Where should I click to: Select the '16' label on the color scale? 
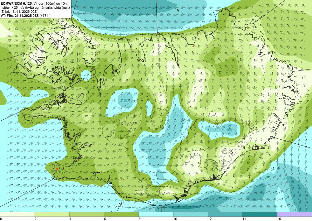click(279, 219)
